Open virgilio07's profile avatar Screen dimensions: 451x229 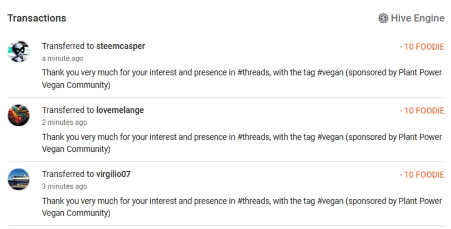pyautogui.click(x=18, y=179)
